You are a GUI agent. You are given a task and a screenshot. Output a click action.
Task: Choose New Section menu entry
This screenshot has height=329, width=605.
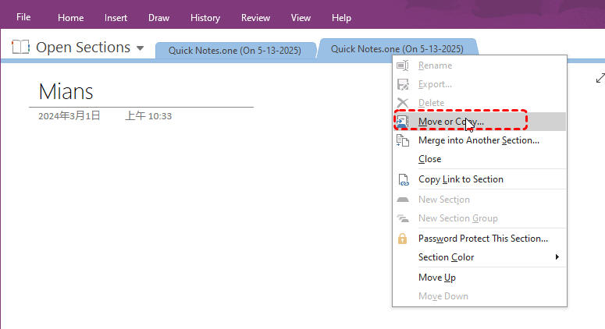[x=479, y=200]
